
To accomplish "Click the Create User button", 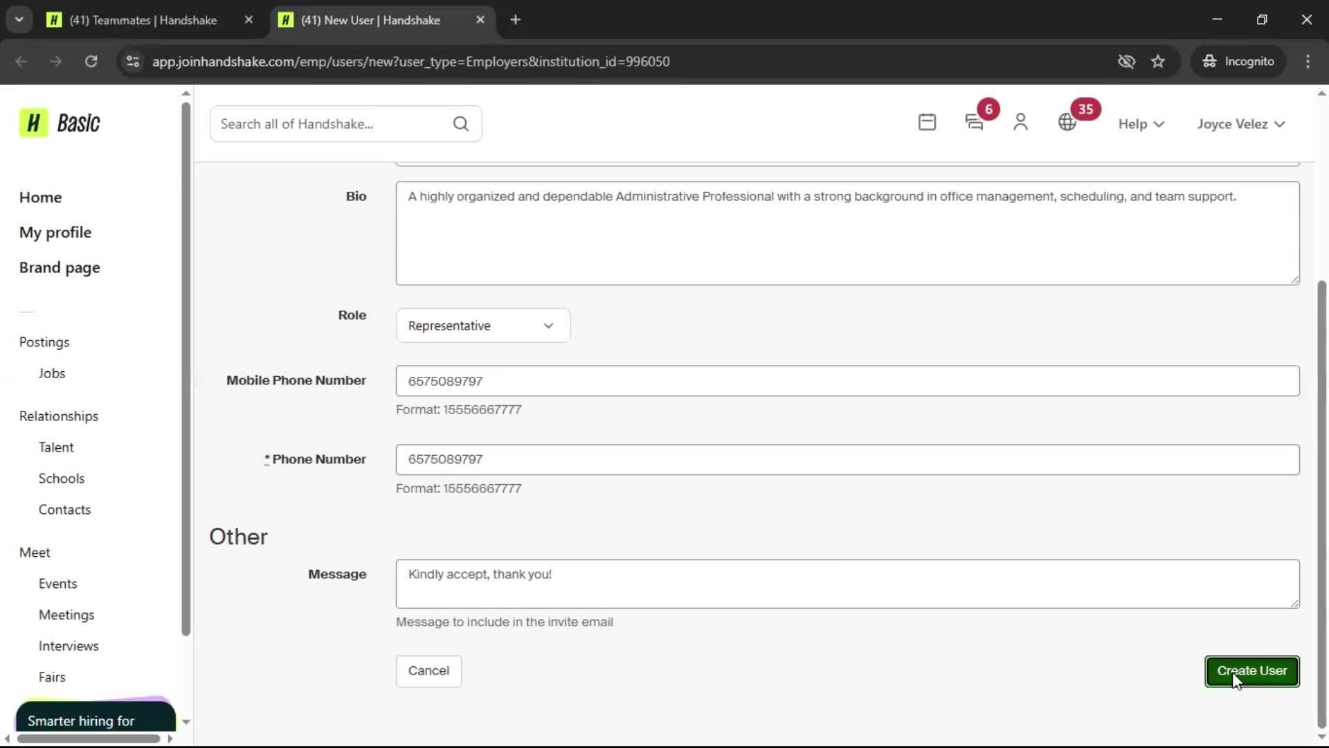I will click(x=1251, y=671).
